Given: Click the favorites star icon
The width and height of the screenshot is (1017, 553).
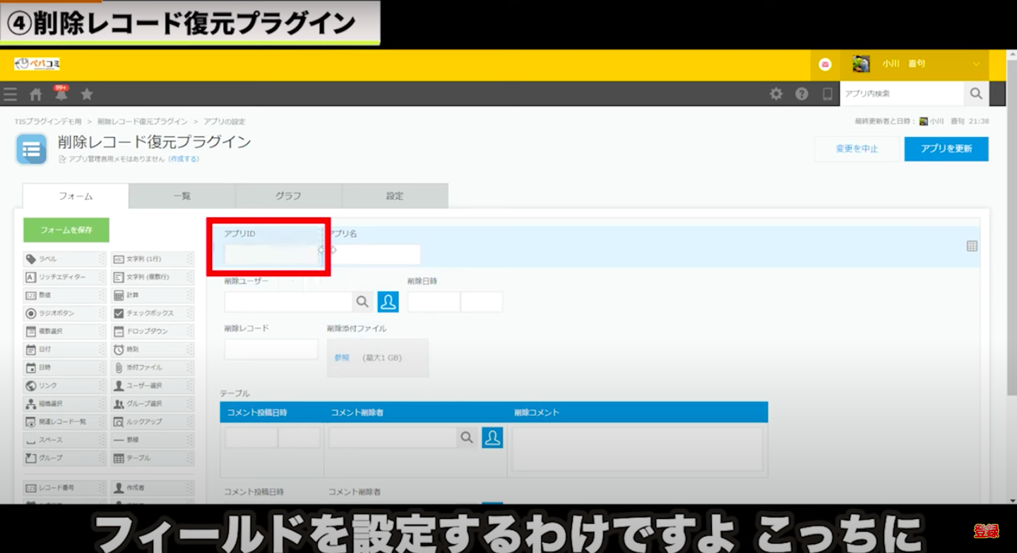Looking at the screenshot, I should coord(87,94).
